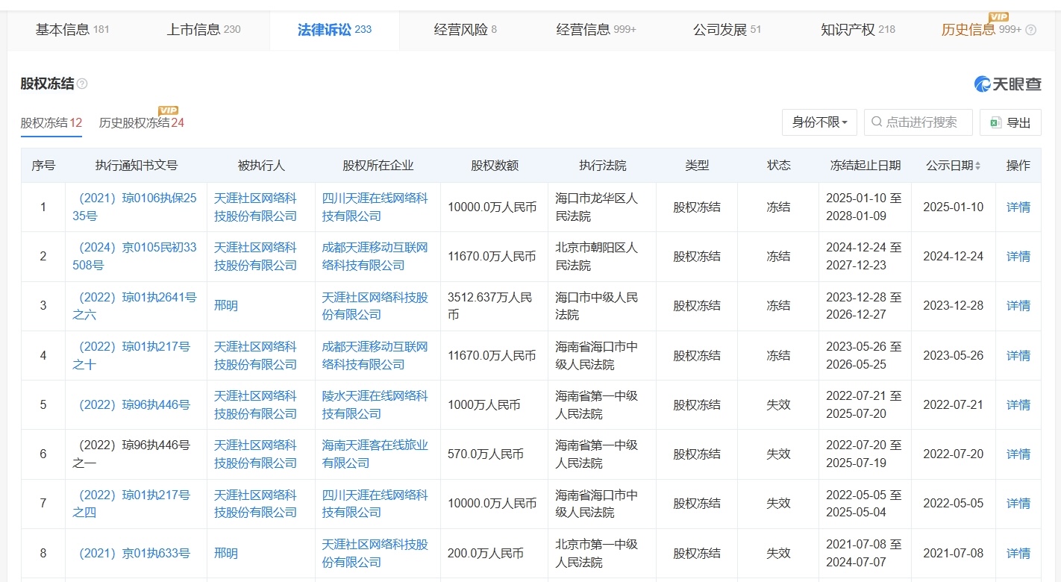This screenshot has width=1061, height=582.
Task: Sort the table by 公示日期 arrows
Action: 977,166
